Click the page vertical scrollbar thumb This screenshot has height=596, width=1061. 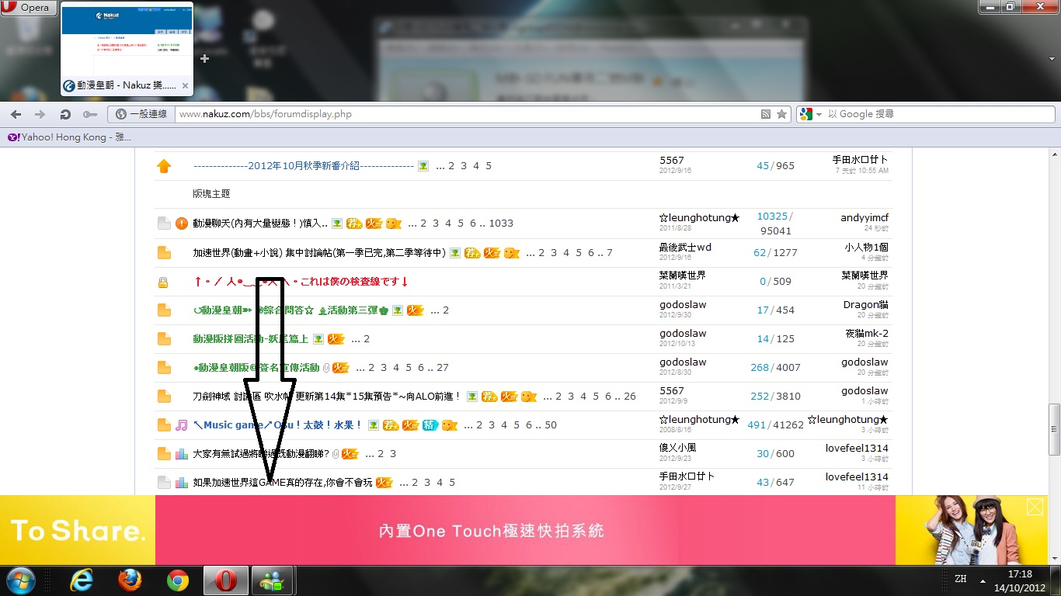pos(1054,428)
